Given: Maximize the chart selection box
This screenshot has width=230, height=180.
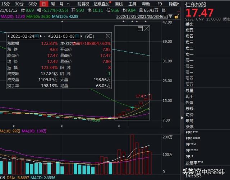Looking at the screenshot, I should pyautogui.click(x=140, y=29).
